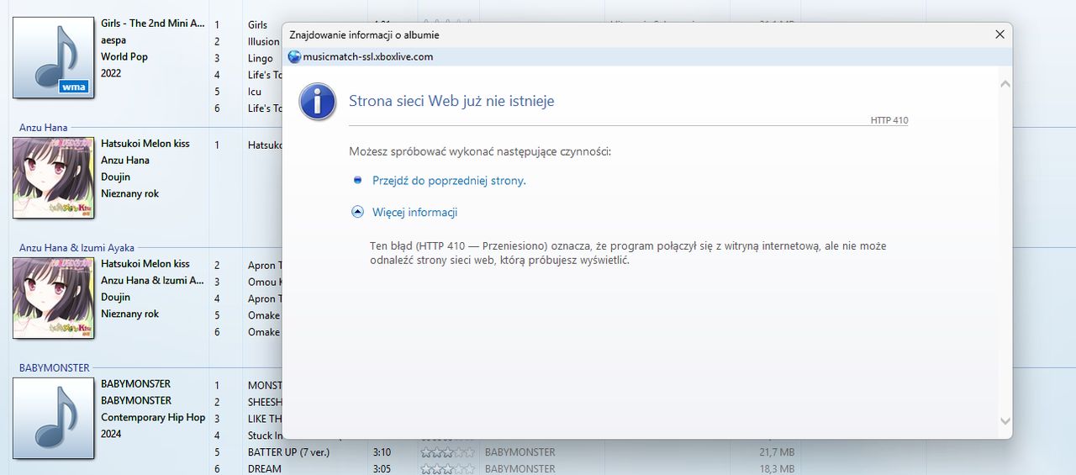
Task: Click the globe icon beside musicmatch-ssl.xboxlive.com
Action: point(294,57)
